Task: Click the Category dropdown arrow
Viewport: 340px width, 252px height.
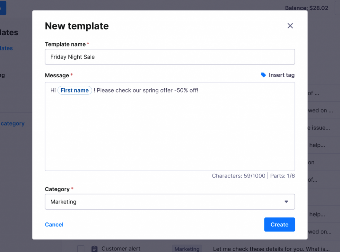Action: coord(286,202)
